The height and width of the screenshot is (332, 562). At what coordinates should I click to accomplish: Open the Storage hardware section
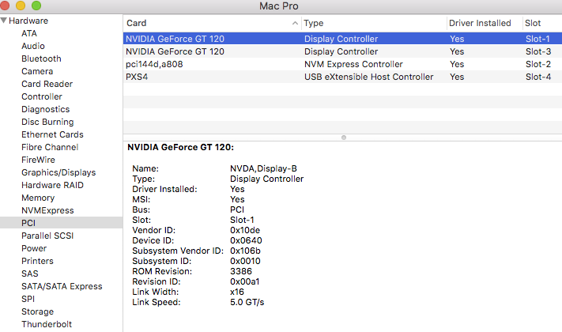[x=38, y=311]
